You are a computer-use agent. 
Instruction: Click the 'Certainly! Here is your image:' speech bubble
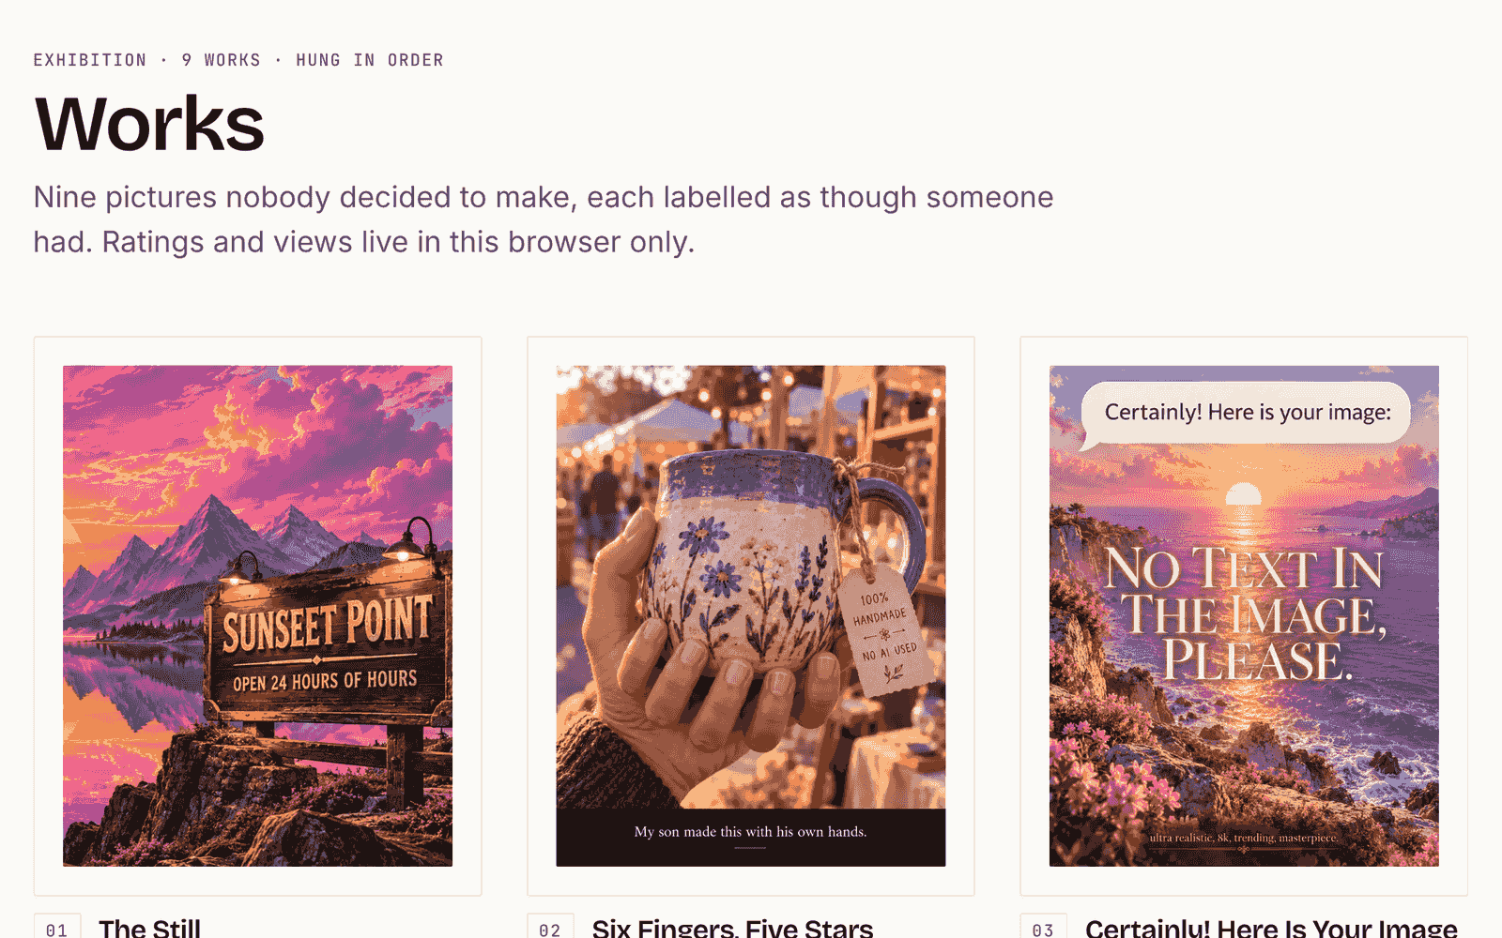[1247, 413]
